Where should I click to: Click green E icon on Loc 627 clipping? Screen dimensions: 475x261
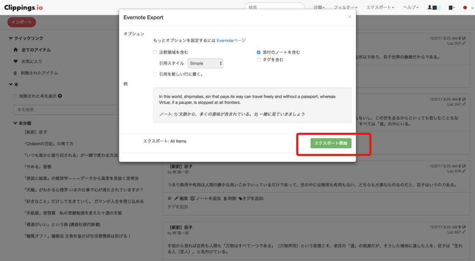click(x=460, y=227)
